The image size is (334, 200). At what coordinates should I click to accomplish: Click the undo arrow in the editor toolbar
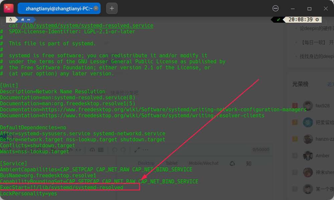click(x=115, y=150)
